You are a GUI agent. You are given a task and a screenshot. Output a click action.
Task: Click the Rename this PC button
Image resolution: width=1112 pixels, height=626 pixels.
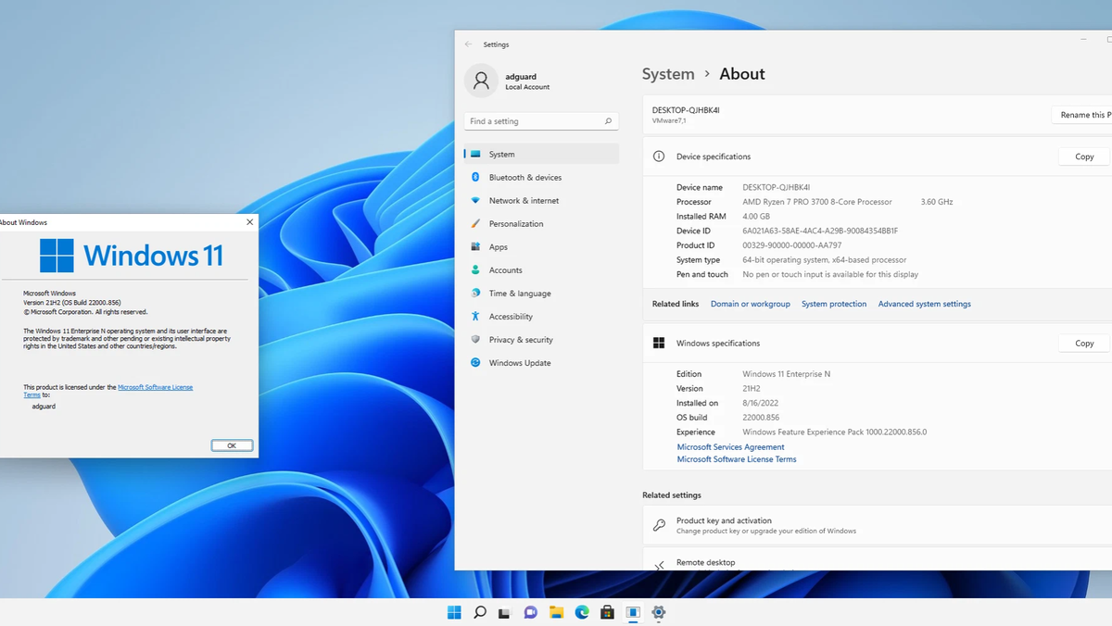pyautogui.click(x=1082, y=115)
